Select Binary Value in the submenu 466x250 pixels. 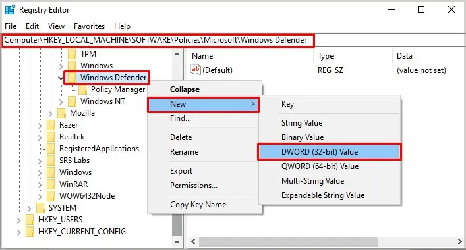coord(330,137)
